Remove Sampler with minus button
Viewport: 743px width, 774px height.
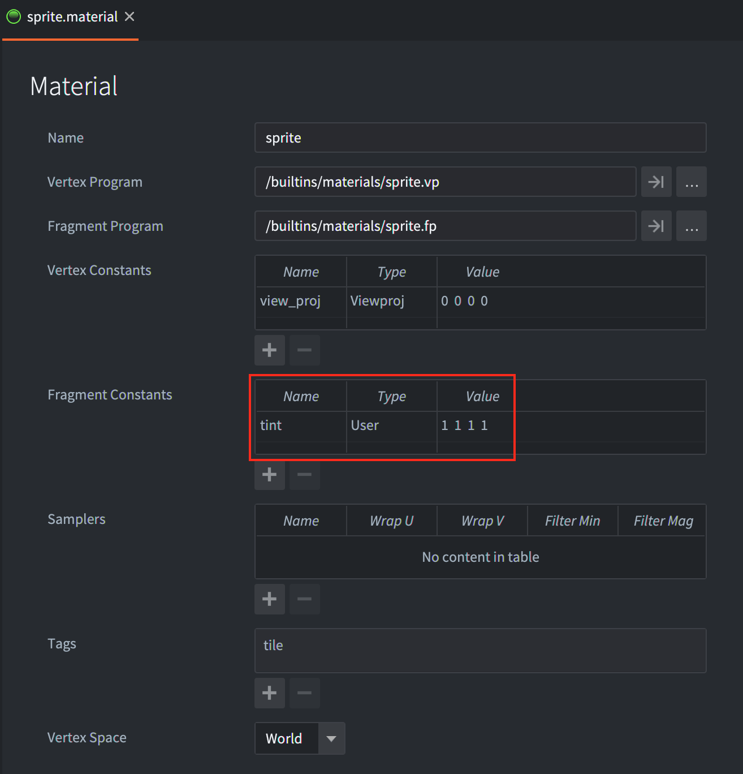tap(305, 599)
